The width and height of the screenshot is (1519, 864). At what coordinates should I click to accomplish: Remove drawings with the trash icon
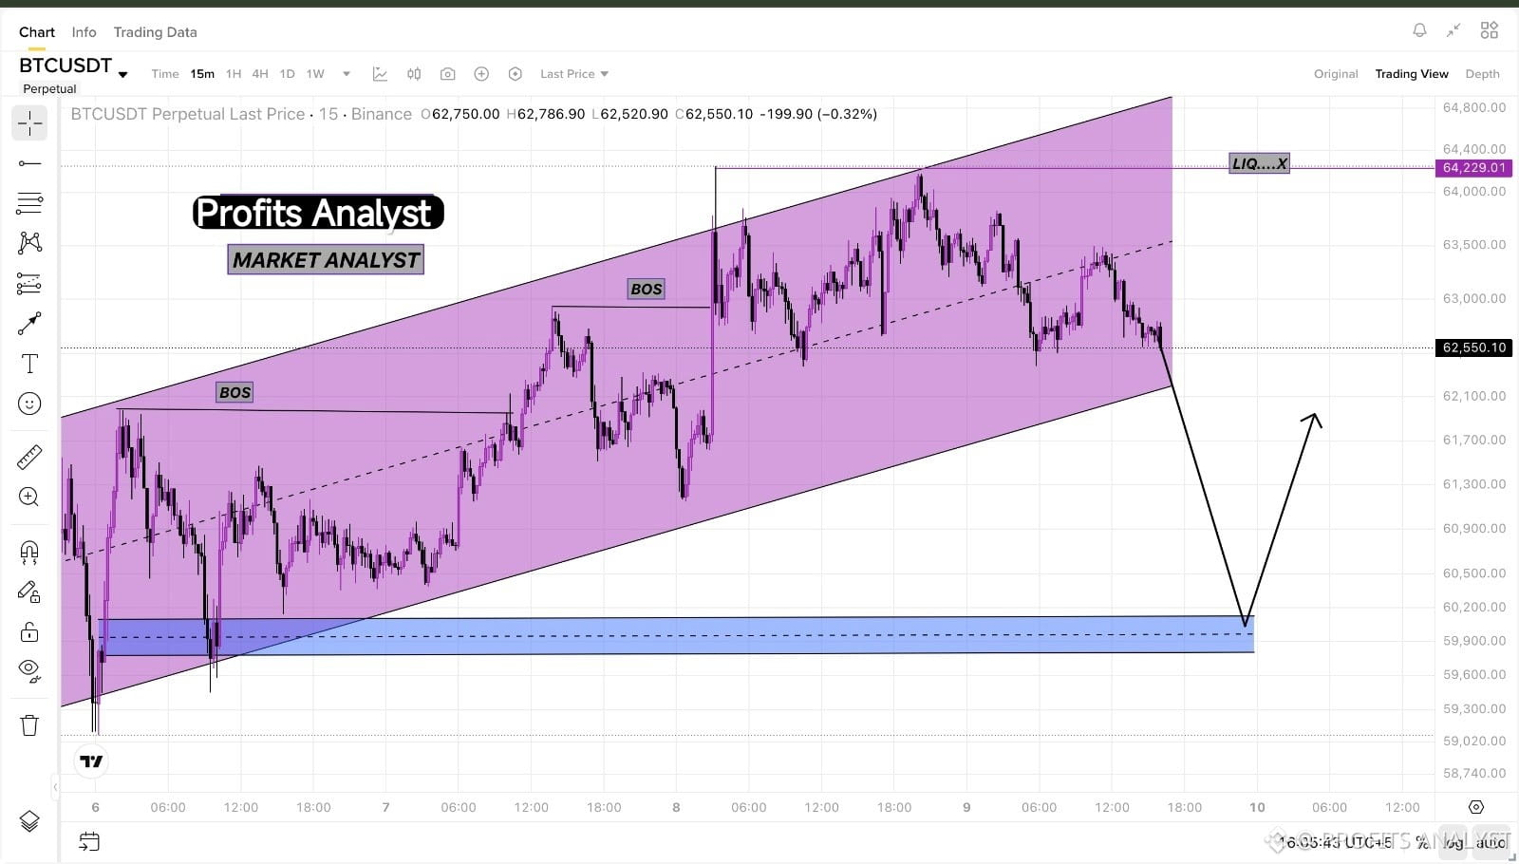point(29,725)
